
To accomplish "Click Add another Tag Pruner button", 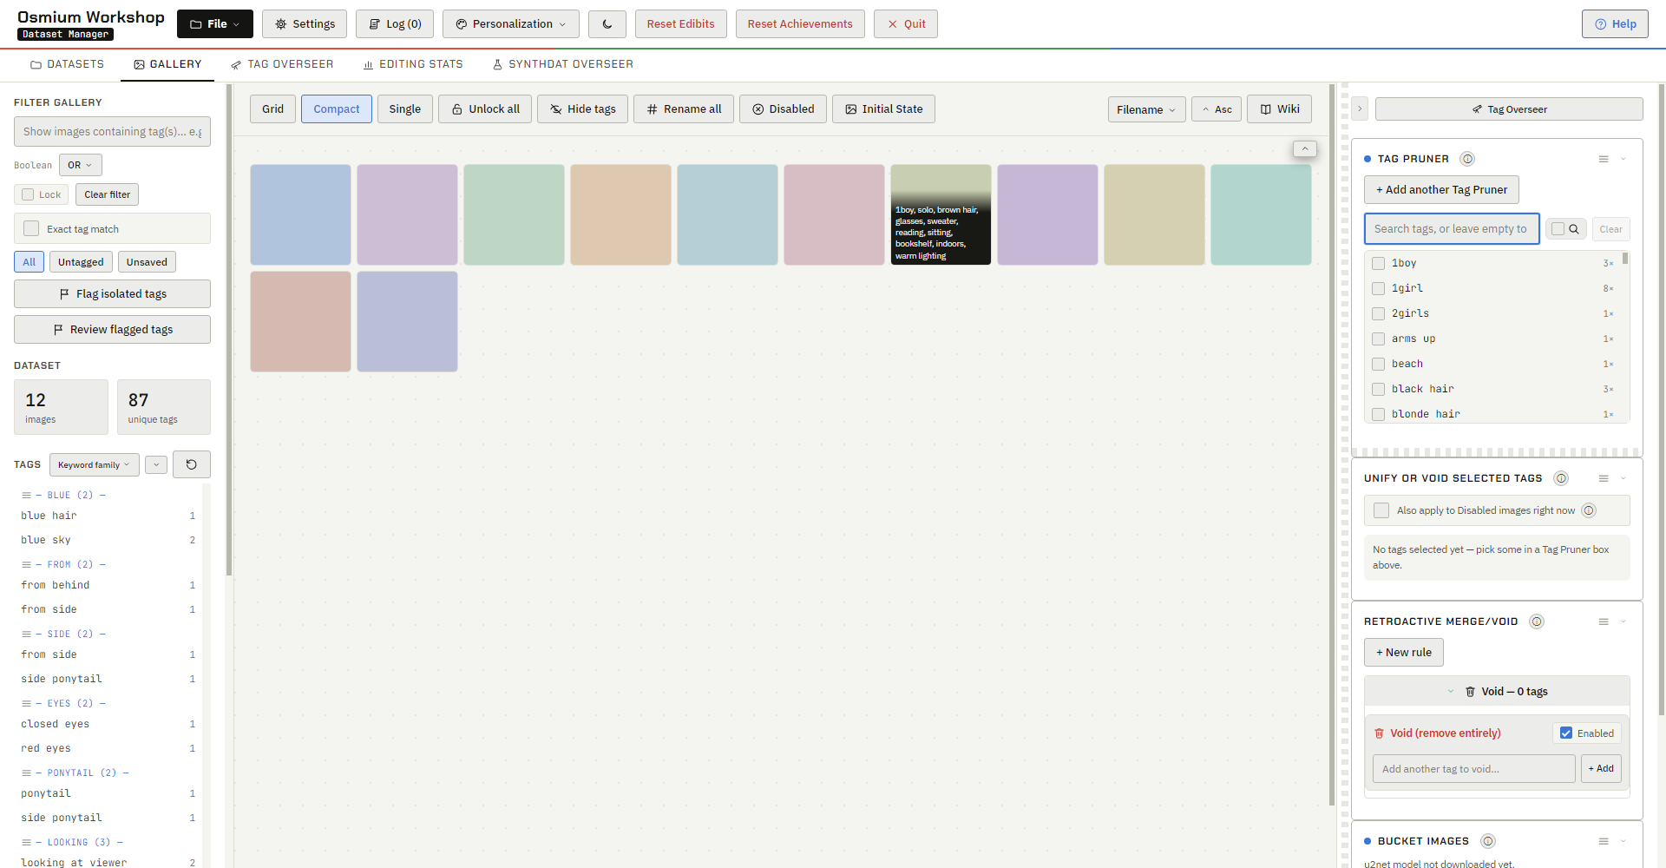I will 1441,190.
